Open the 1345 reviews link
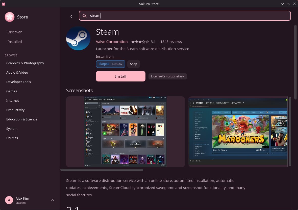 coord(171,42)
